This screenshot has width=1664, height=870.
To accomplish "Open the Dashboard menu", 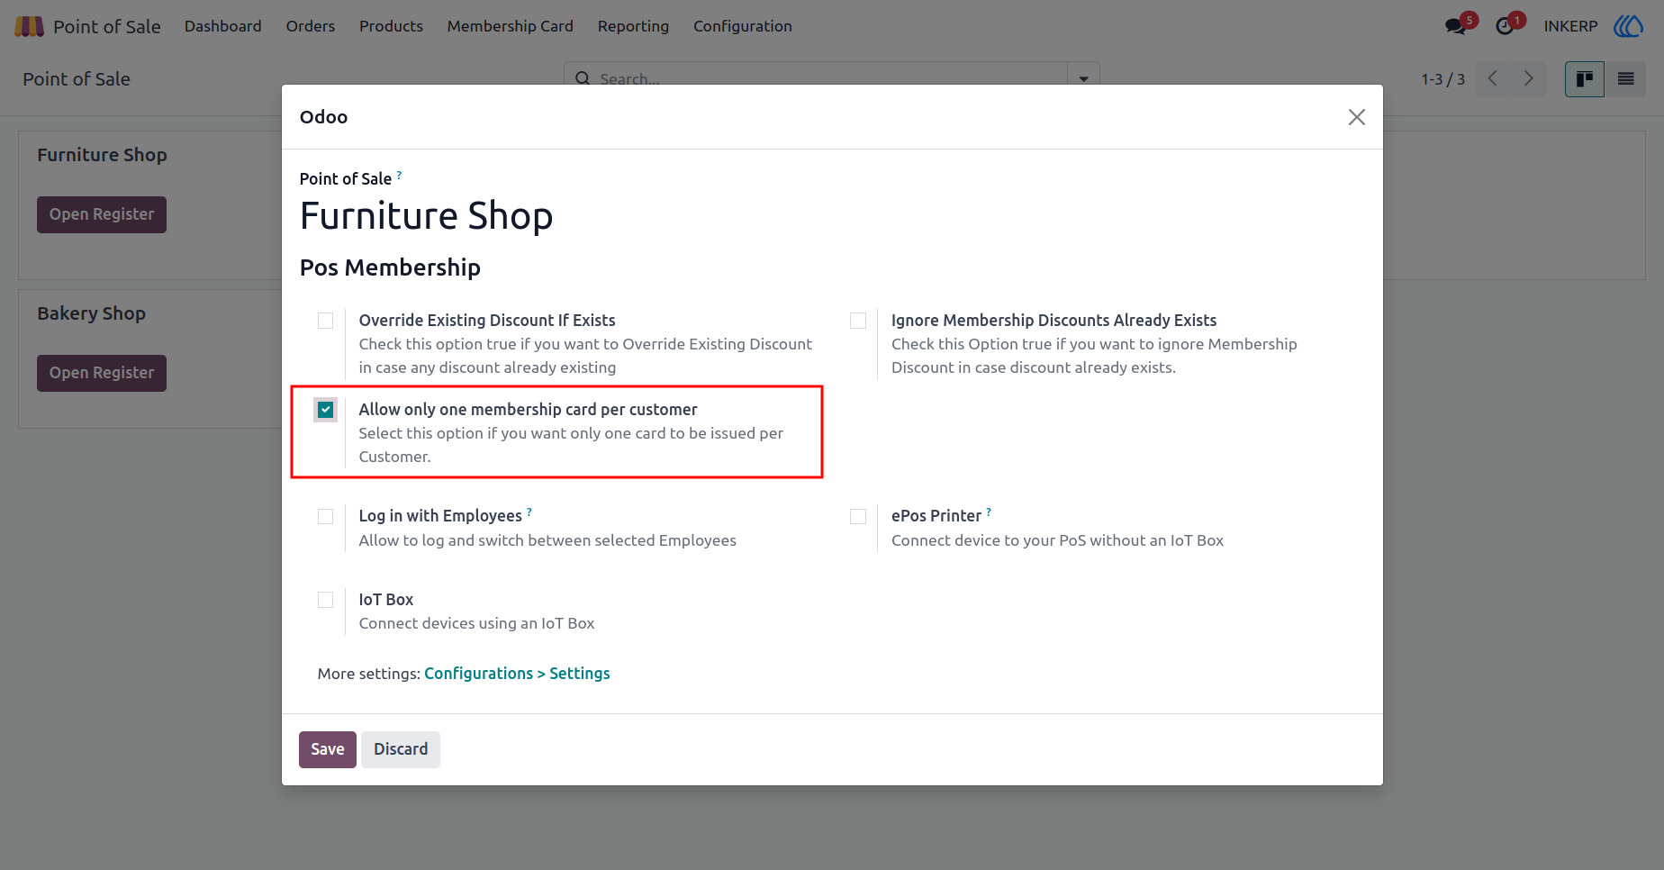I will [223, 26].
